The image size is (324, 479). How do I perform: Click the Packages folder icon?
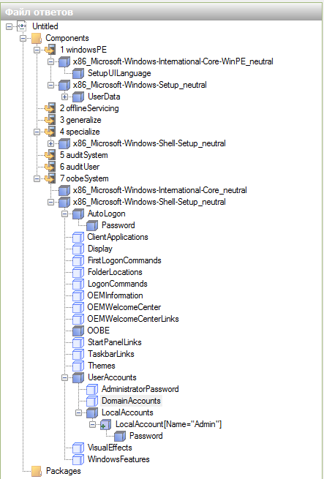(37, 471)
